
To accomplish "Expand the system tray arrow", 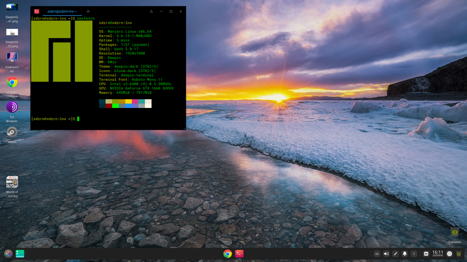I will click(414, 254).
